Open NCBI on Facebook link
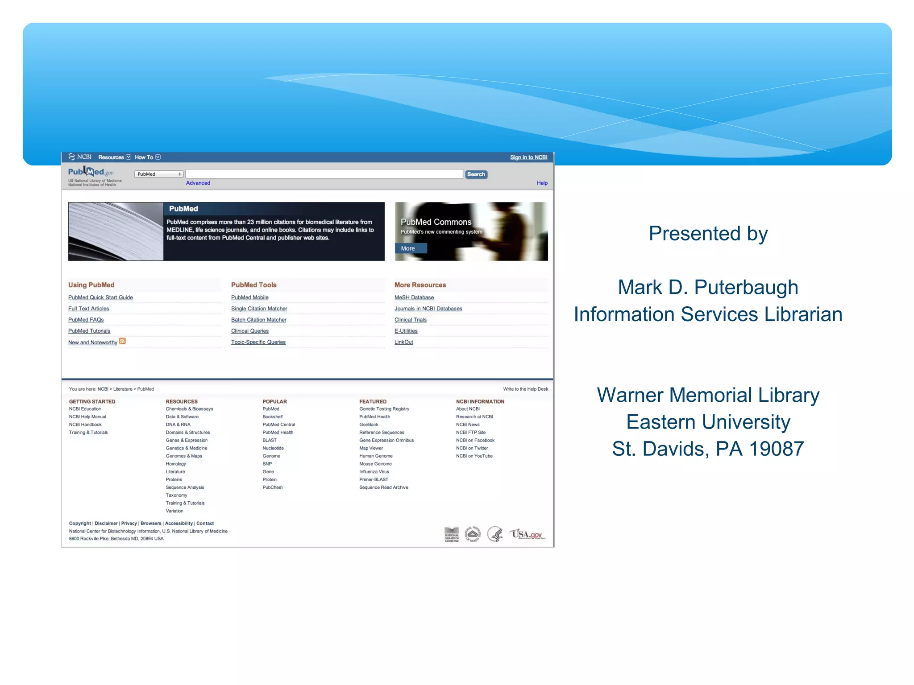This screenshot has width=914, height=685. pyautogui.click(x=475, y=440)
